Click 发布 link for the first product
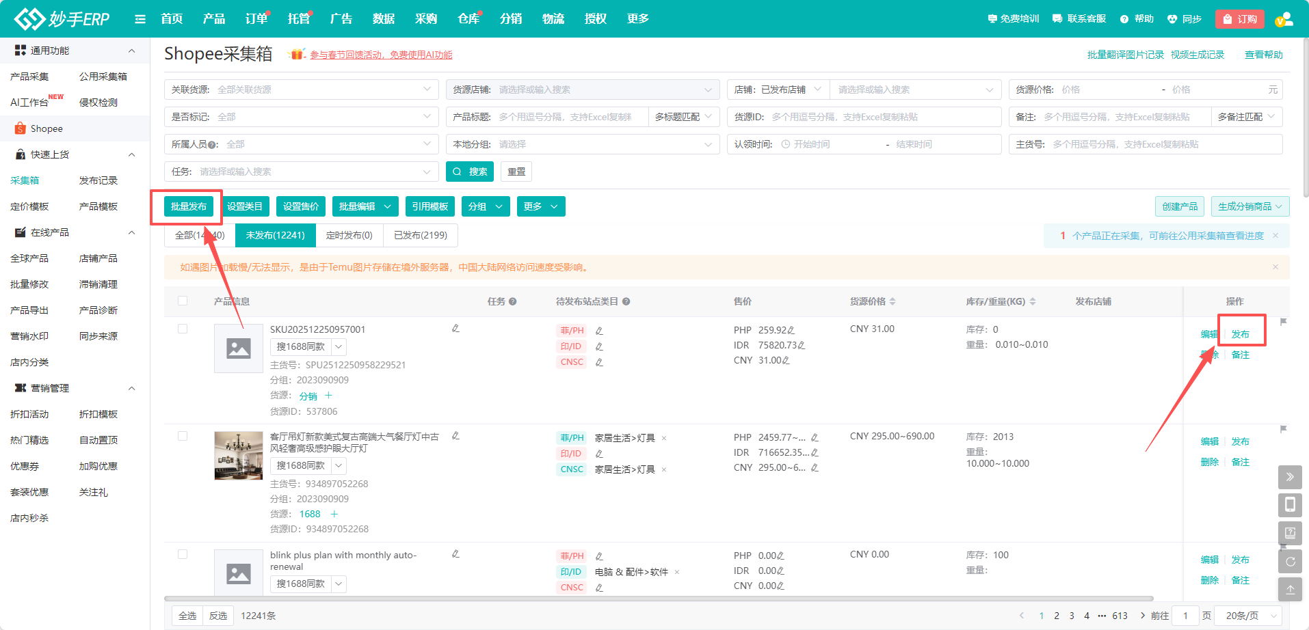 [x=1240, y=334]
